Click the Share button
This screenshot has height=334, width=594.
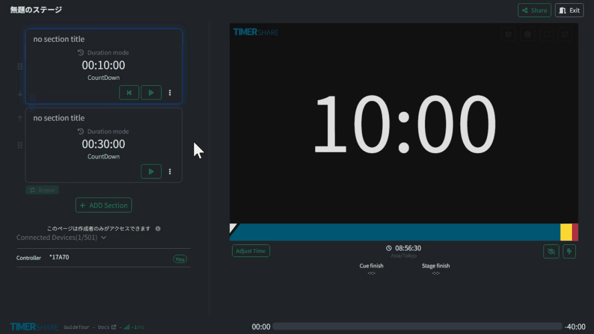point(535,10)
